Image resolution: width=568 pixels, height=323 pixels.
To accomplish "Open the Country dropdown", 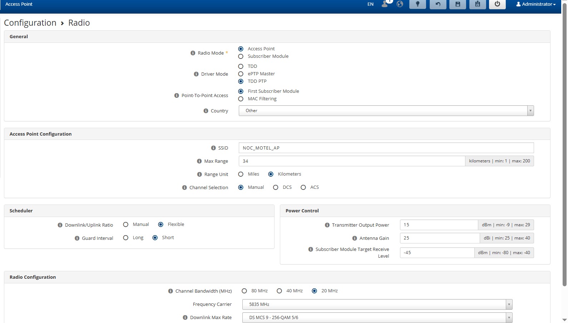I will pos(386,111).
